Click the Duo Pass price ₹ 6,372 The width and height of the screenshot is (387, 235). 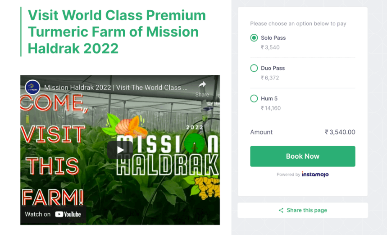[x=270, y=78]
